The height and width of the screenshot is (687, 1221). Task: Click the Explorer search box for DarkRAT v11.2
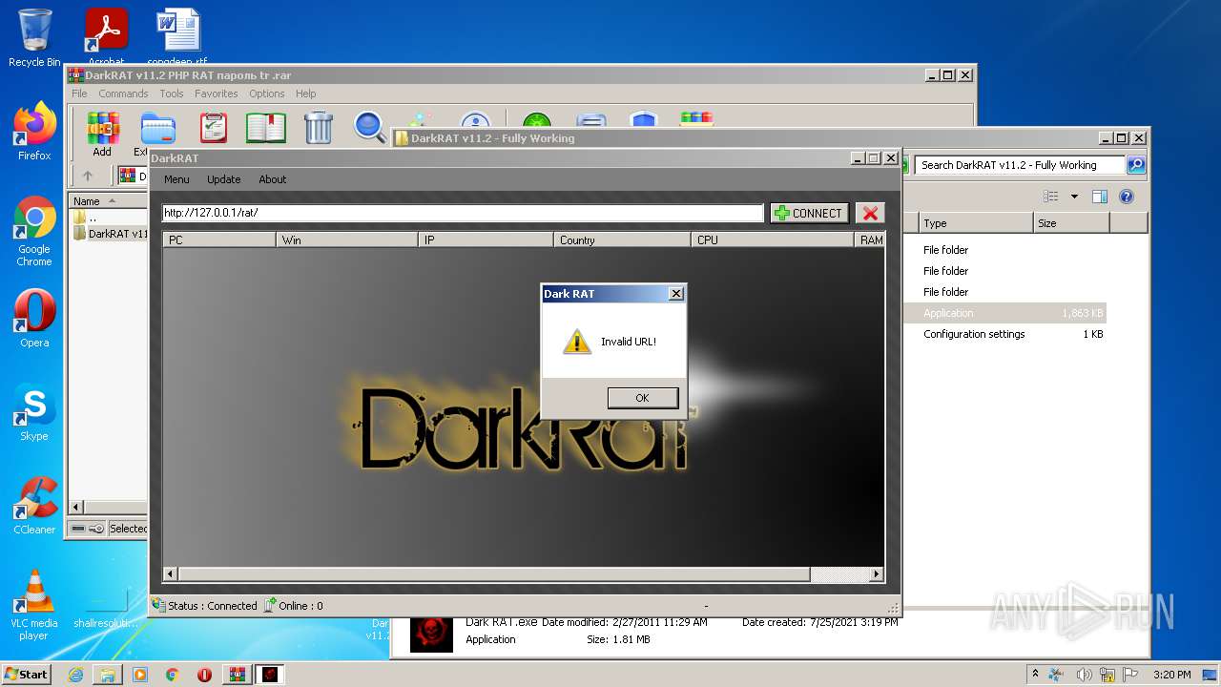[x=1020, y=165]
